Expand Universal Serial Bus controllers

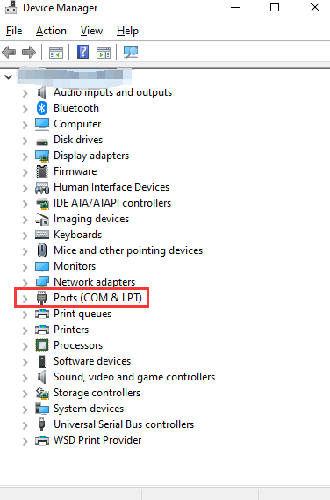coord(25,425)
